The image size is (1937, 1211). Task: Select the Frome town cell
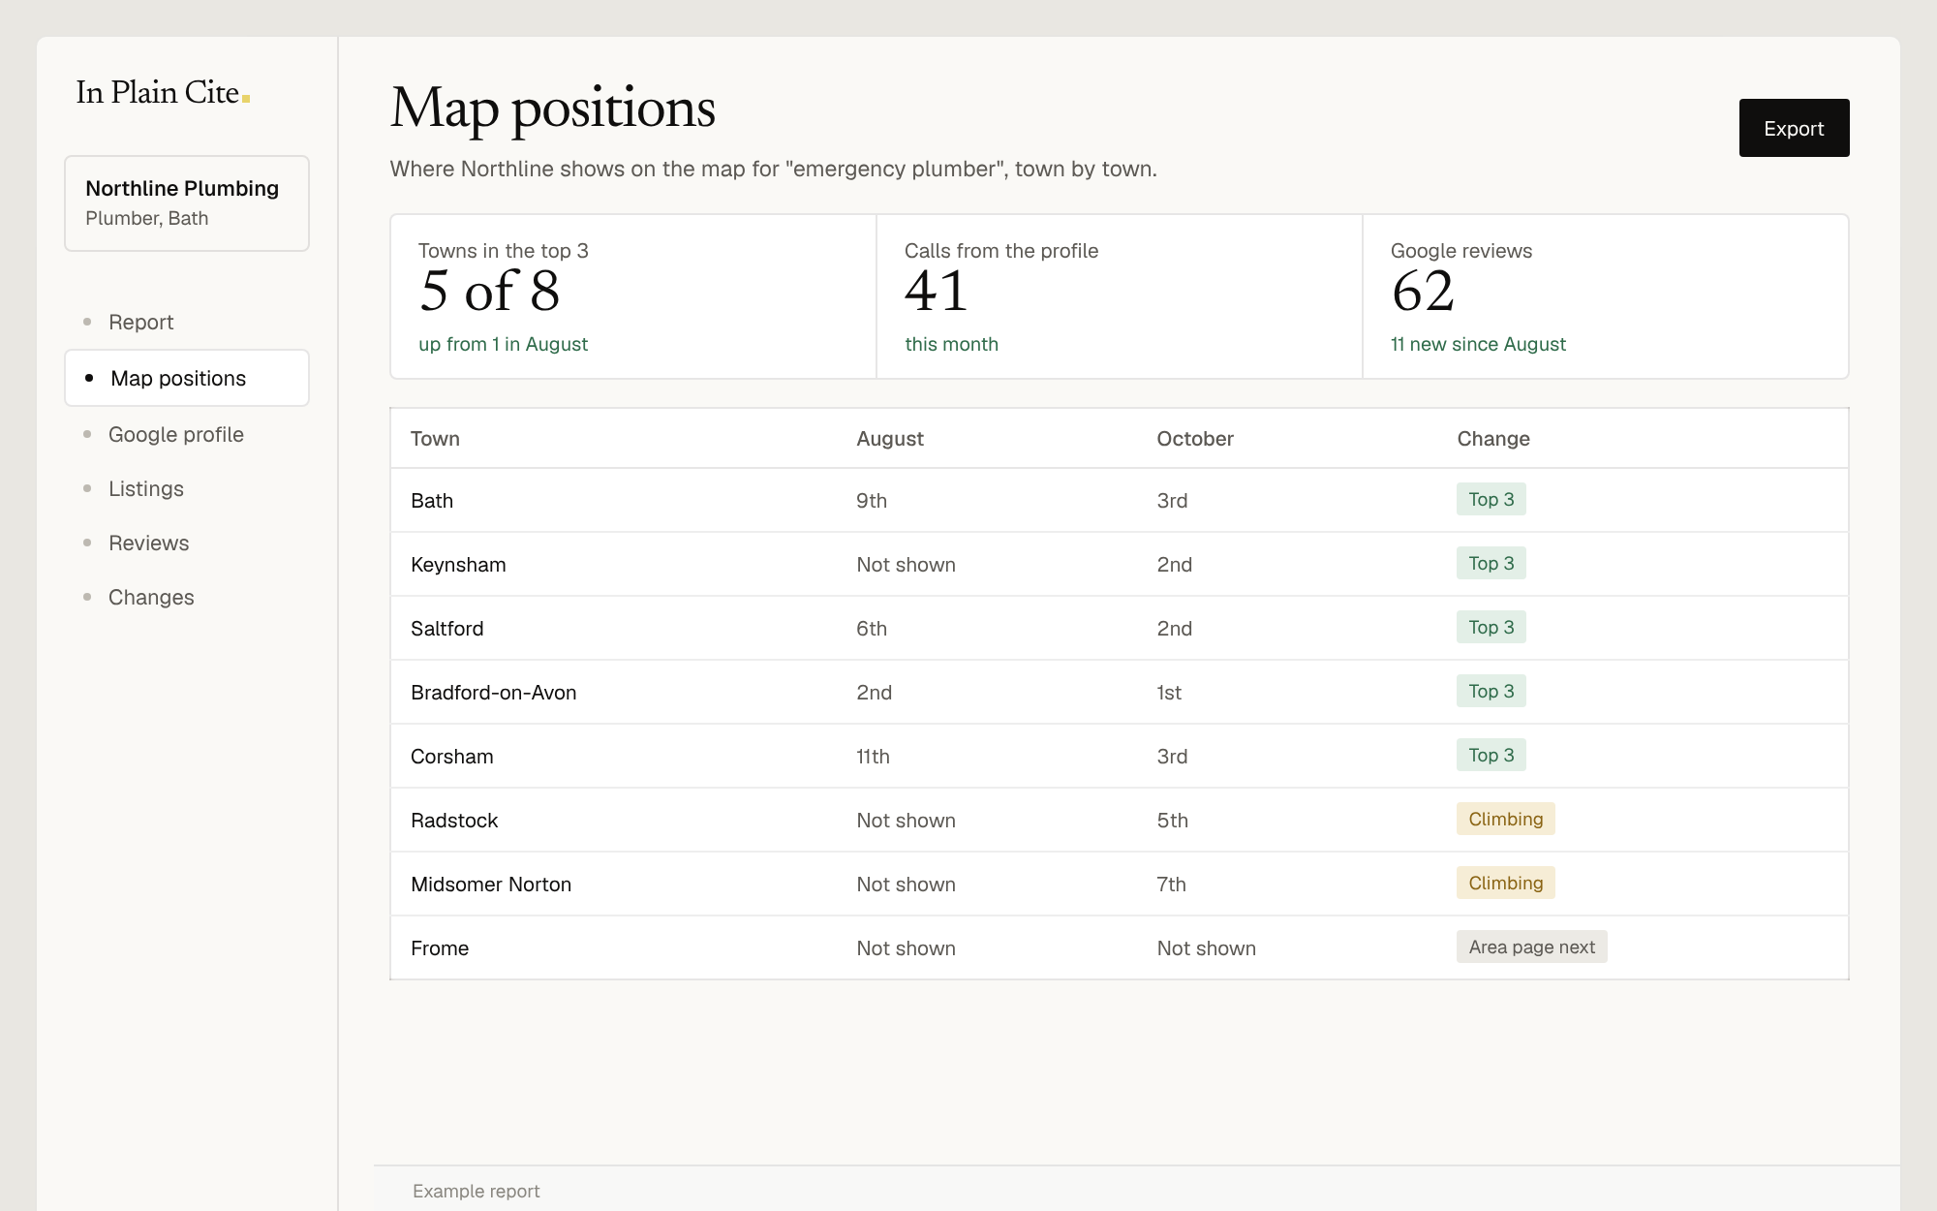coord(440,948)
